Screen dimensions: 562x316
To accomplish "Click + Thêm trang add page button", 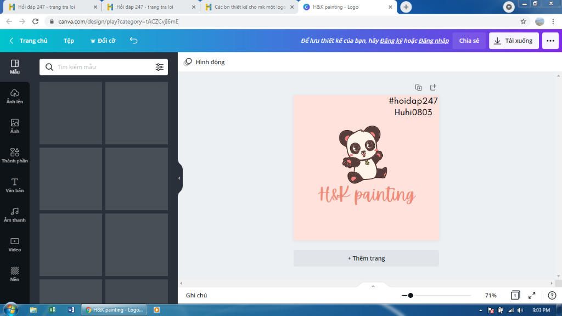I will (366, 258).
